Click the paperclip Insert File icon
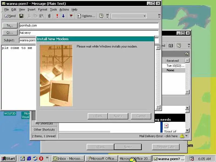216x162 pixels. 49,16
